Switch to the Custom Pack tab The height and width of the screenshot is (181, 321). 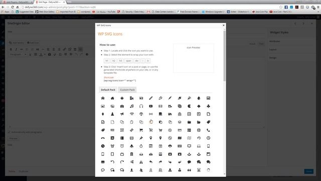pyautogui.click(x=127, y=89)
